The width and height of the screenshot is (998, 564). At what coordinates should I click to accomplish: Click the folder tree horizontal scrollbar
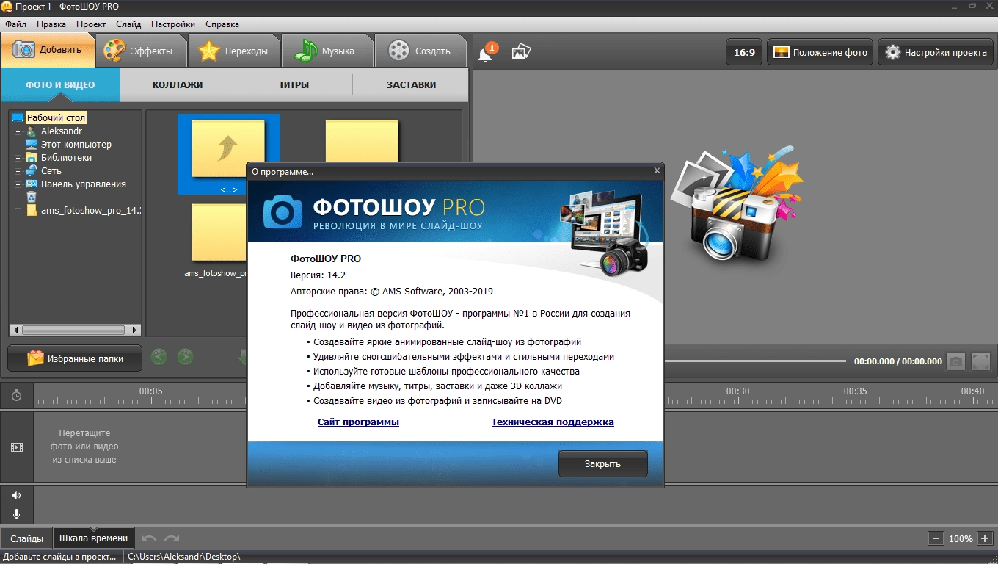73,330
